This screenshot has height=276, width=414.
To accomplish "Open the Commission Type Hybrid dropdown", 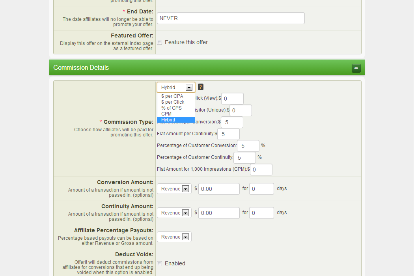I will tap(176, 88).
